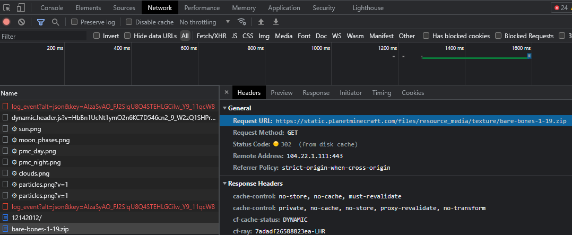Clear the network log
This screenshot has height=235, width=572.
point(22,22)
